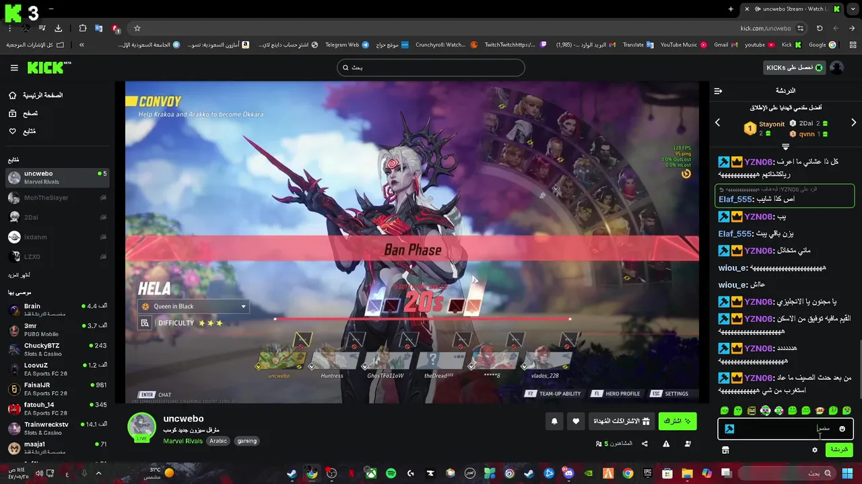Open the Marvel Rivals category link
Viewport: 862px width, 484px height.
[183, 441]
